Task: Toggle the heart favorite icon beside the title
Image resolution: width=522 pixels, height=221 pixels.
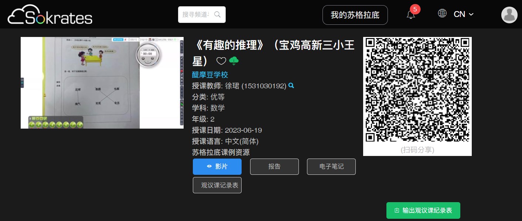Action: pos(221,61)
